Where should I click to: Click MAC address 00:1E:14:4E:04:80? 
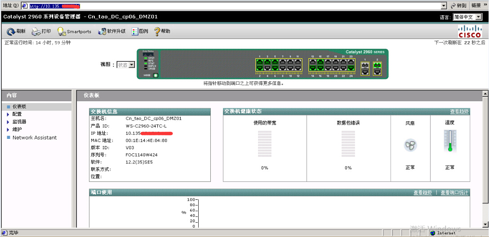coord(146,140)
